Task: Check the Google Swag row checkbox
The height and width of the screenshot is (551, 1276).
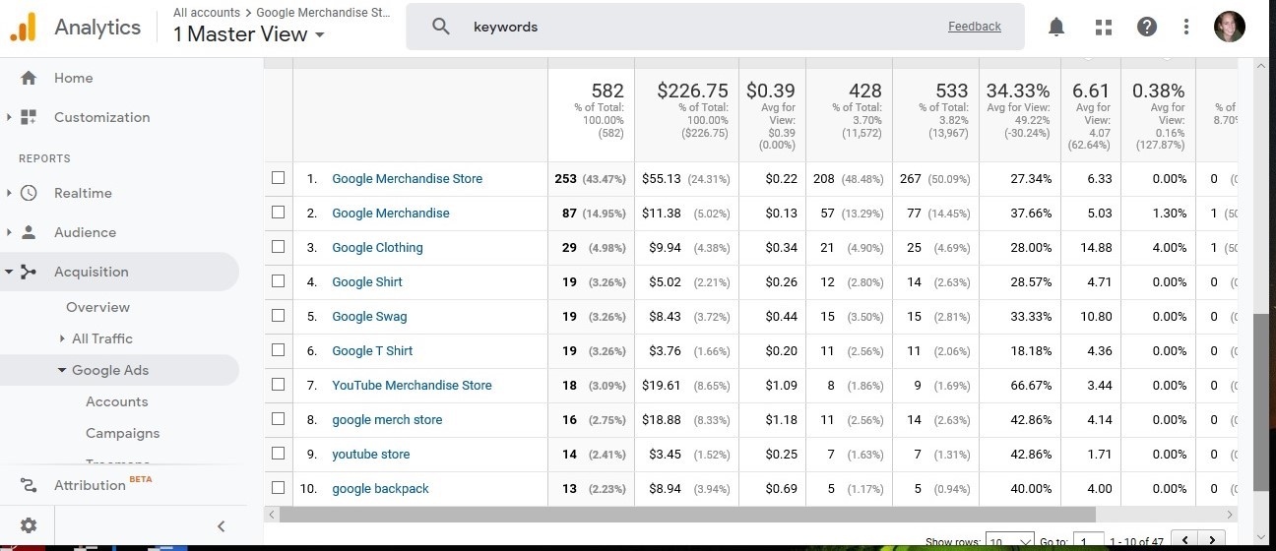Action: click(278, 316)
